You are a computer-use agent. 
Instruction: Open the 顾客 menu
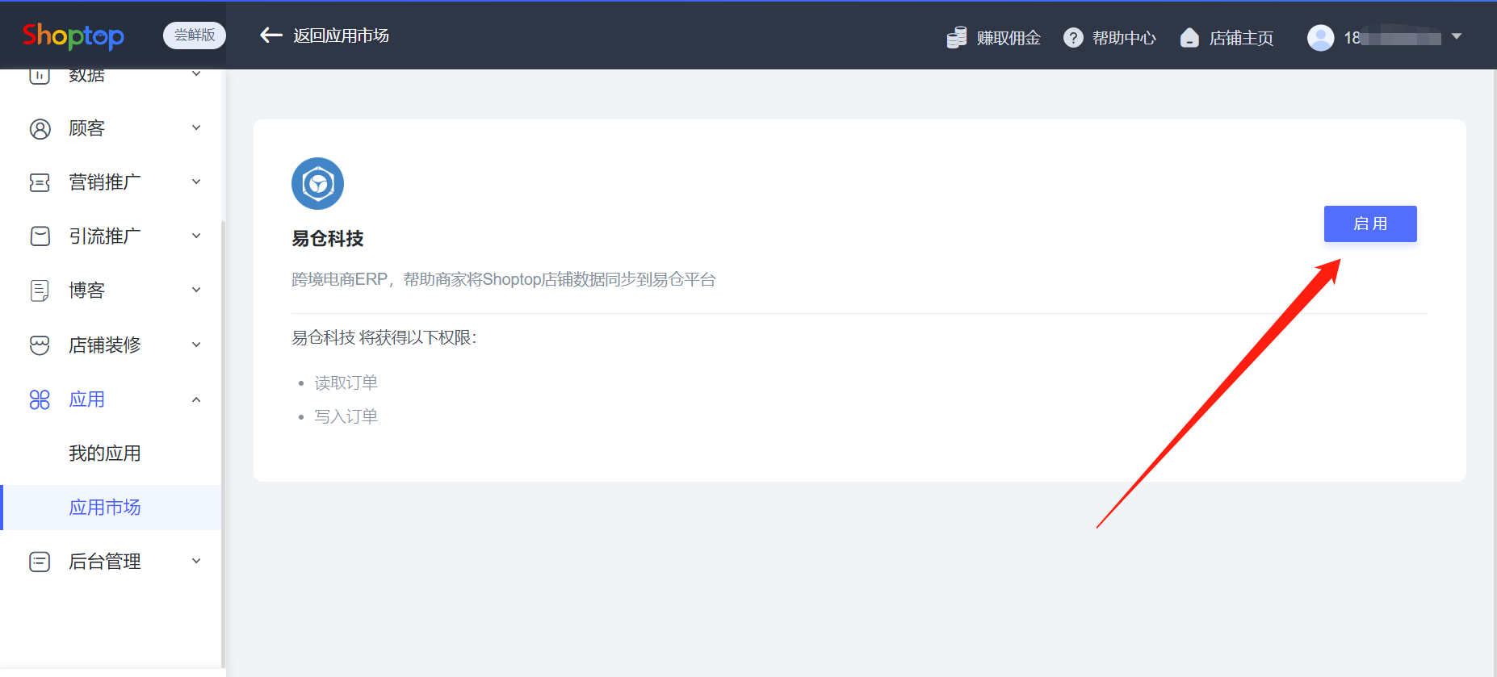(86, 128)
